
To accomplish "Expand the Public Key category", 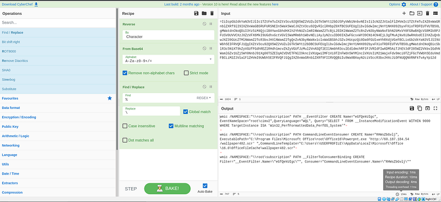I will (x=58, y=127).
